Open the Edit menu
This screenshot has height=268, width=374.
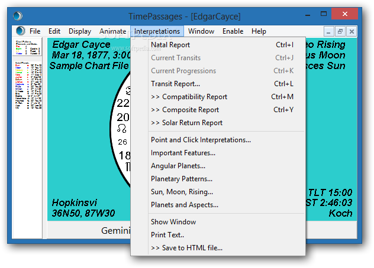[x=54, y=31]
